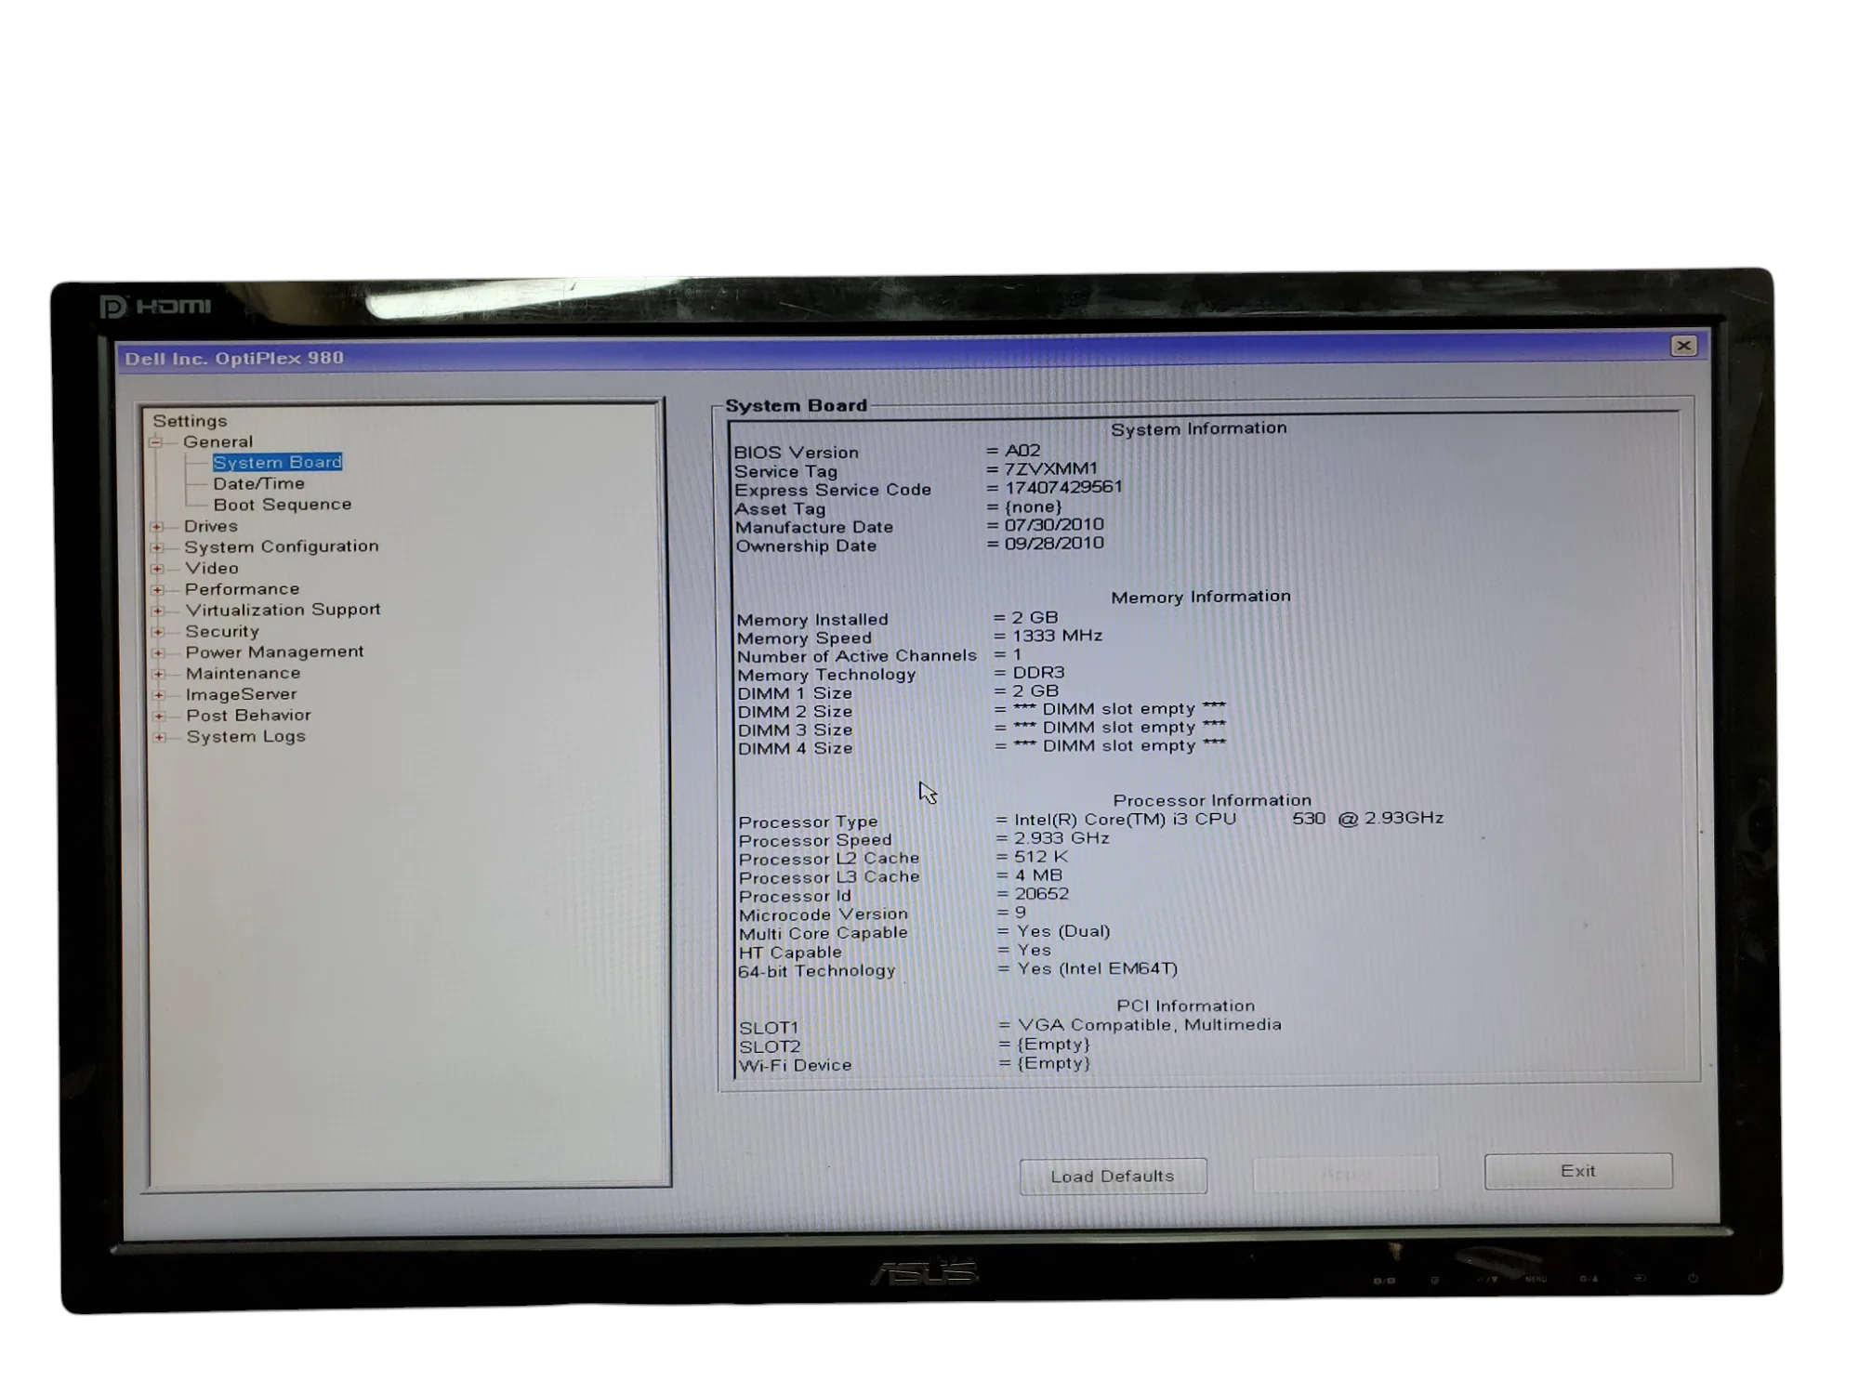1859x1394 pixels.
Task: Expand the System Logs node
Action: pos(160,738)
